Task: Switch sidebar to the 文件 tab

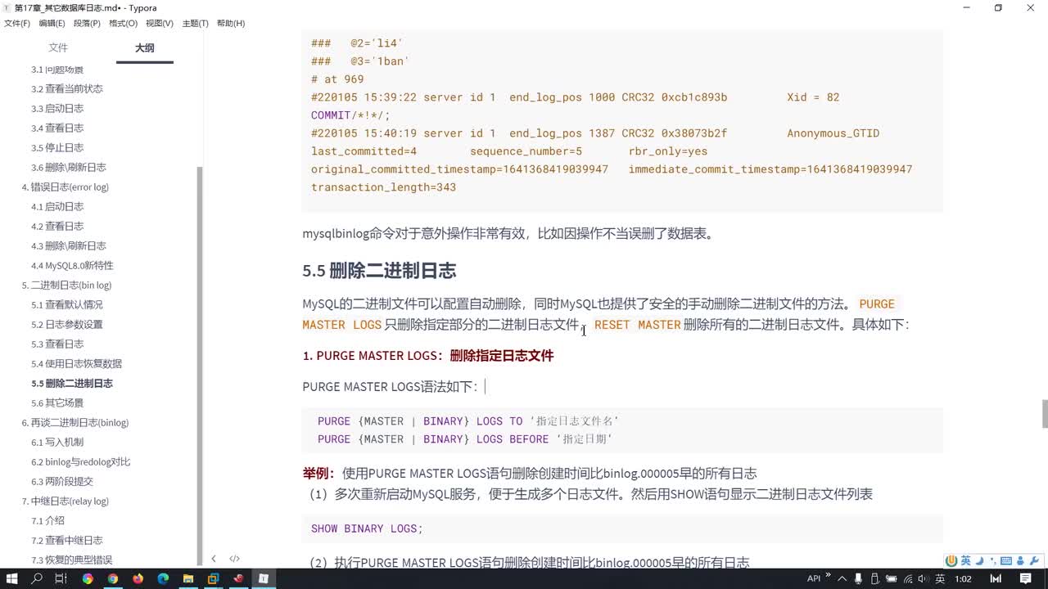Action: point(58,48)
